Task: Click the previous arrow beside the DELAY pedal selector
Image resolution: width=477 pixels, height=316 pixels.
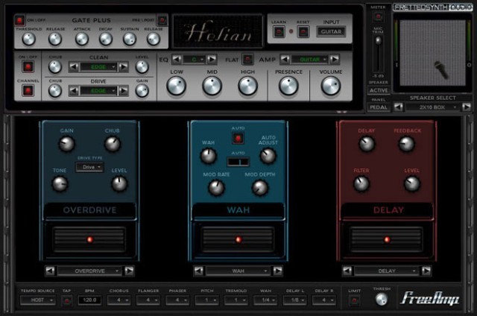Action: [x=347, y=271]
